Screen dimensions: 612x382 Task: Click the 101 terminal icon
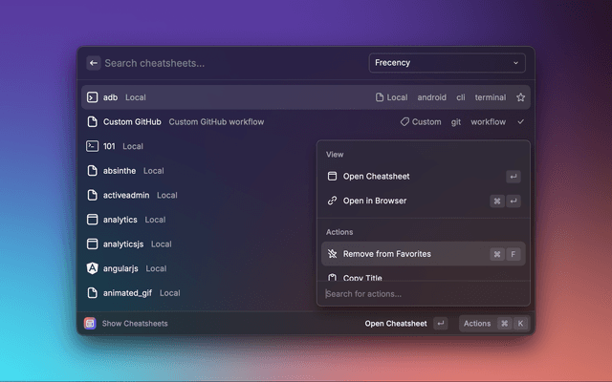93,146
